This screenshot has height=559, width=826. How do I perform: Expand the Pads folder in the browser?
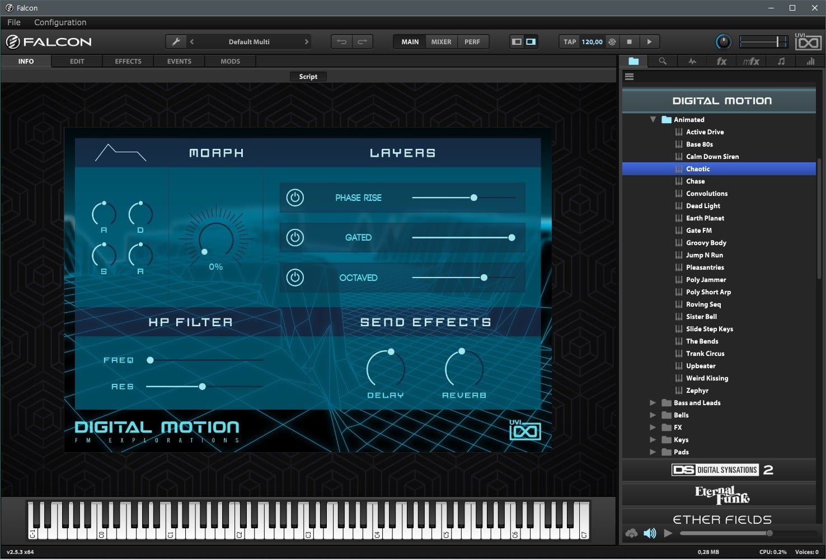(x=653, y=452)
